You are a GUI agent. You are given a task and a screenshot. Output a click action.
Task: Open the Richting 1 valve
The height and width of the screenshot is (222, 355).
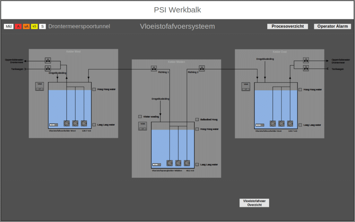[154, 68]
